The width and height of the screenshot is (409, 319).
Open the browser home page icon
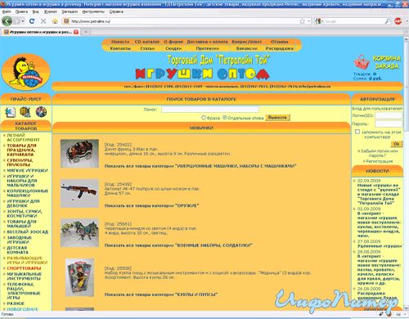[x=55, y=21]
